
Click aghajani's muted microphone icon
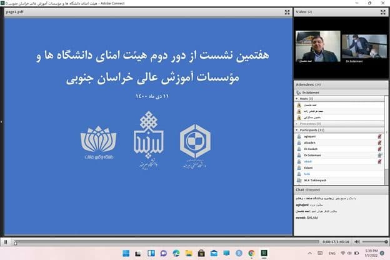[379, 136]
